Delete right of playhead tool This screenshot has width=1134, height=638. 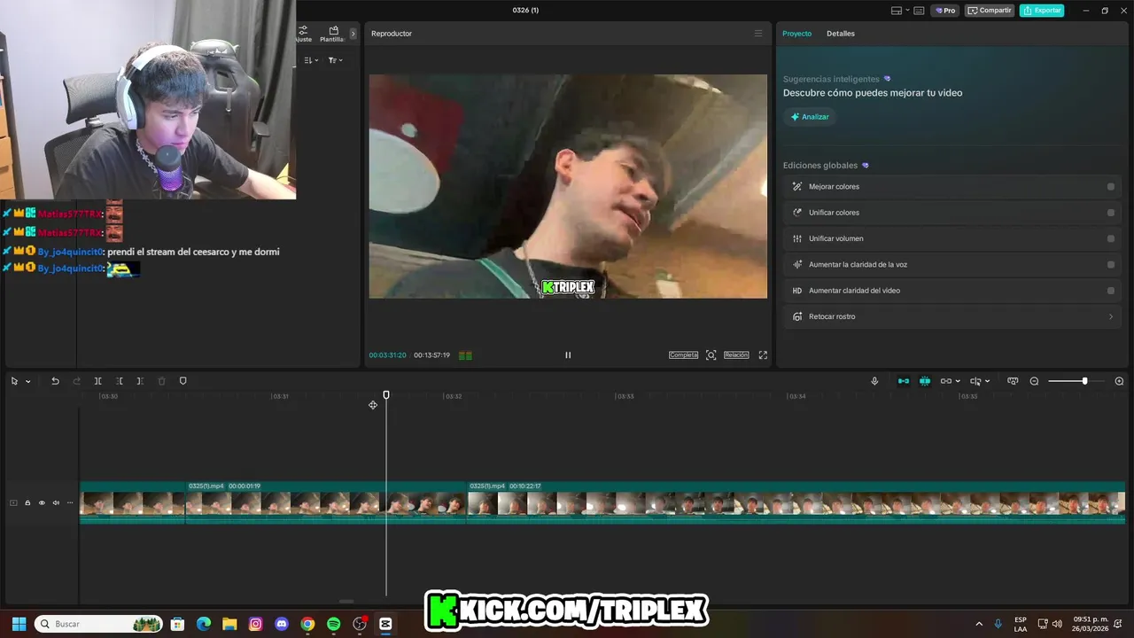coord(140,381)
